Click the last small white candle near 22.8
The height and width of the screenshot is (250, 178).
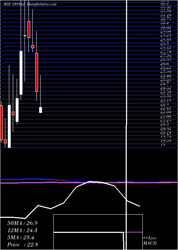41,110
